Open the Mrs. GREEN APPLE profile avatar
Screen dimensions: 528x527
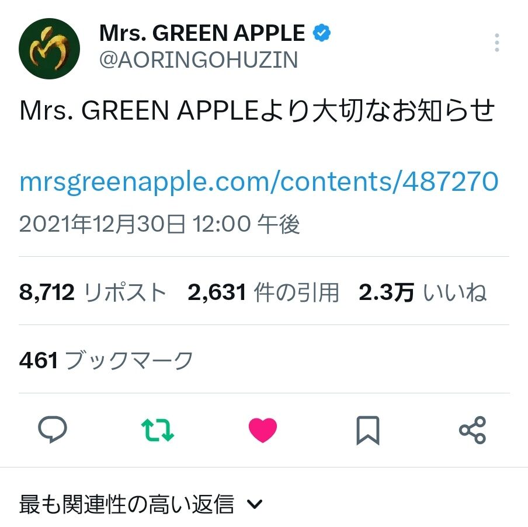tap(49, 48)
